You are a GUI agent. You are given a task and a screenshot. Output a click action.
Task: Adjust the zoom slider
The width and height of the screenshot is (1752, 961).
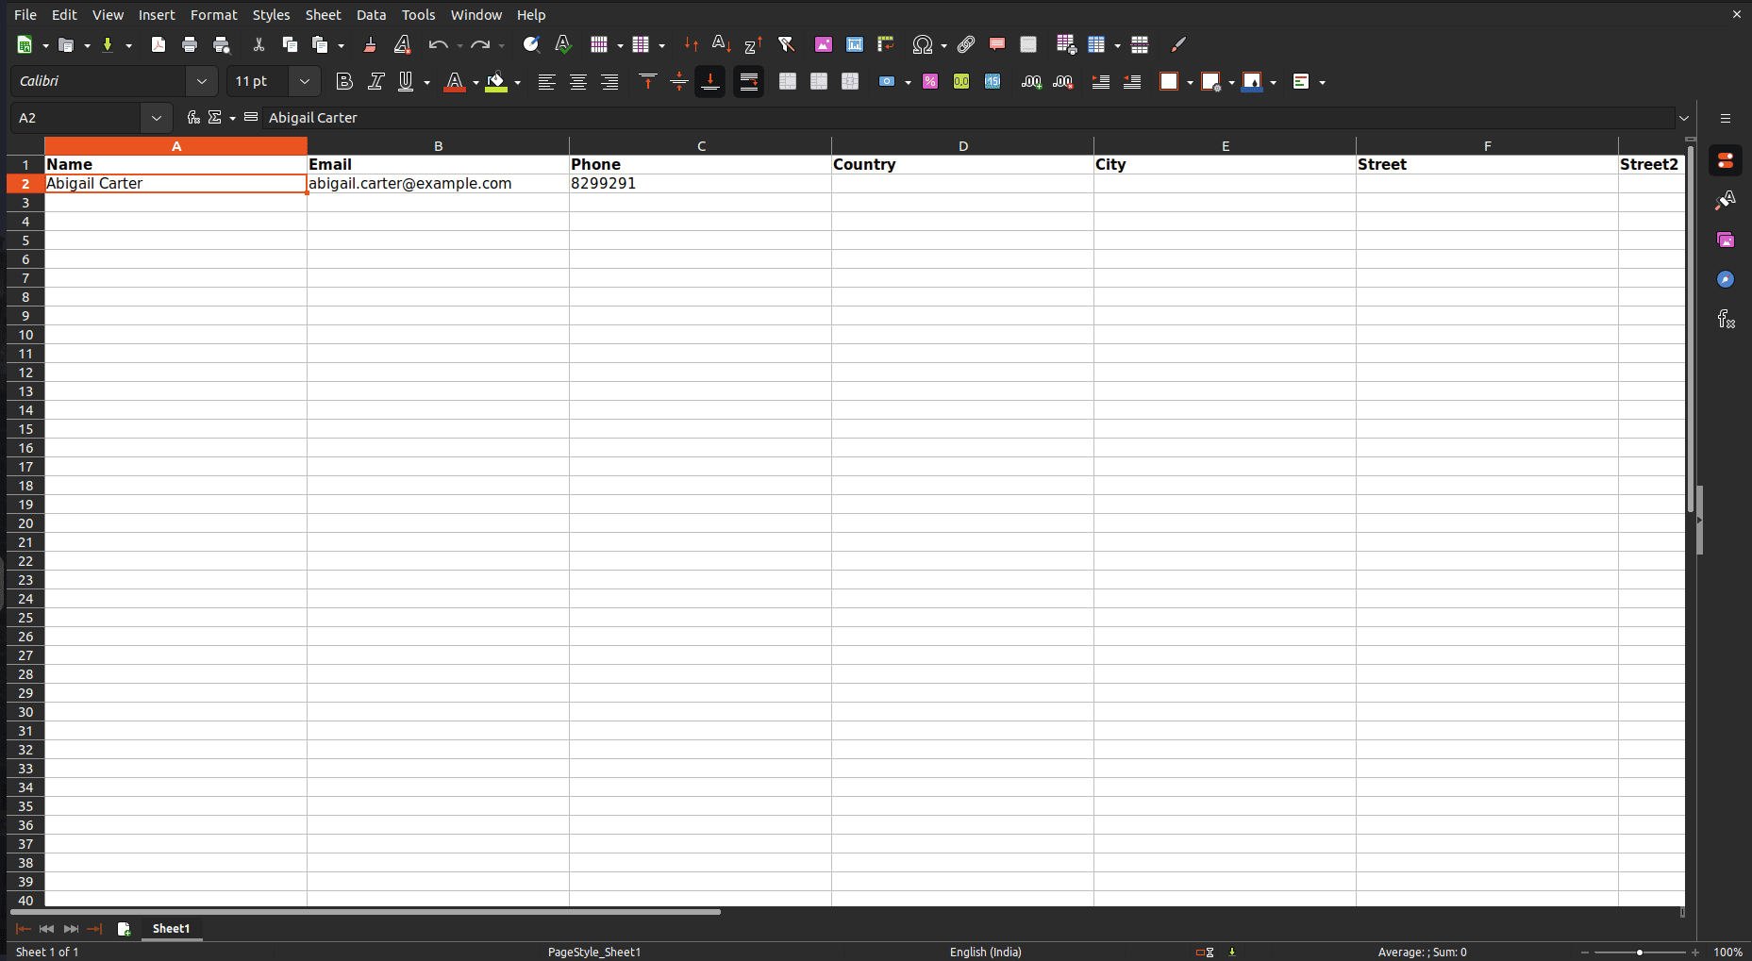tap(1640, 952)
